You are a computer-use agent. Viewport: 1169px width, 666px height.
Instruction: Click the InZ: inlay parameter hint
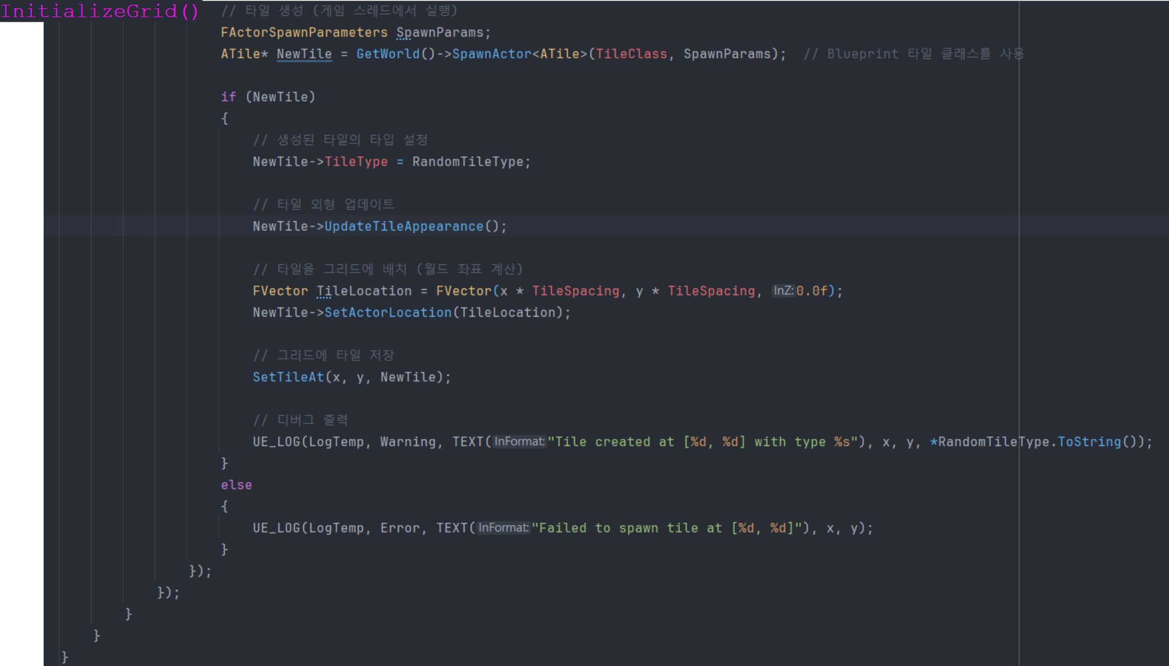click(x=783, y=291)
